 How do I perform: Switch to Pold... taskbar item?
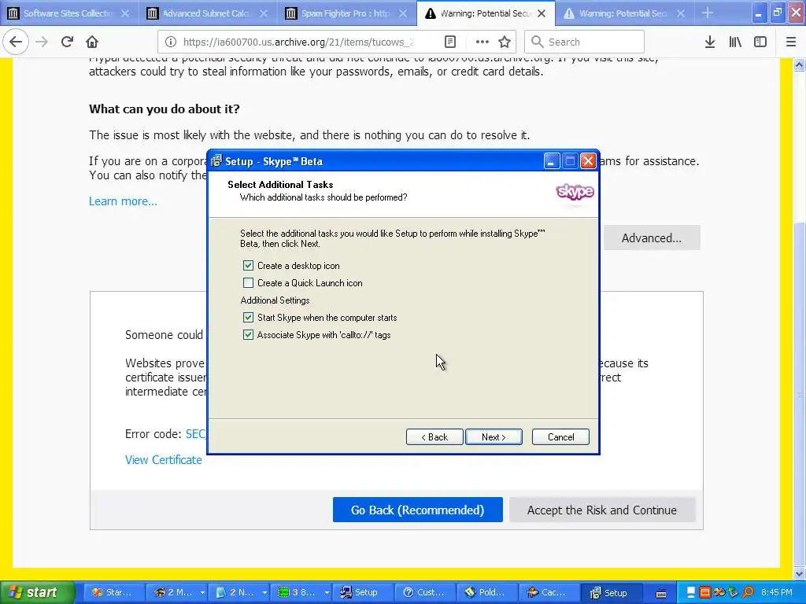pos(486,592)
